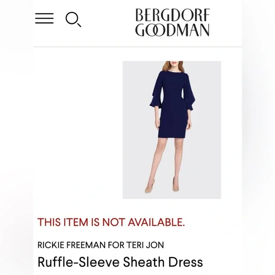Open the navy sheath dress product photo
The width and height of the screenshot is (275, 275).
coord(172,130)
